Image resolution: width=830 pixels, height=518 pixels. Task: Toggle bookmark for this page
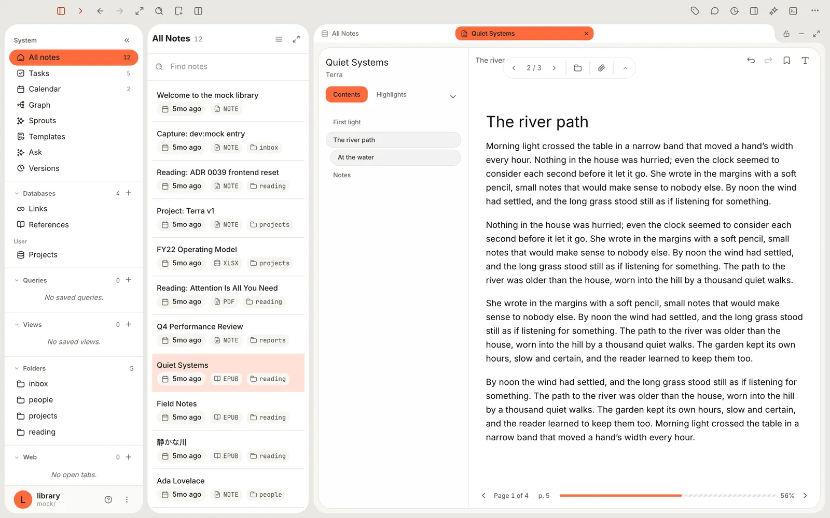[787, 61]
